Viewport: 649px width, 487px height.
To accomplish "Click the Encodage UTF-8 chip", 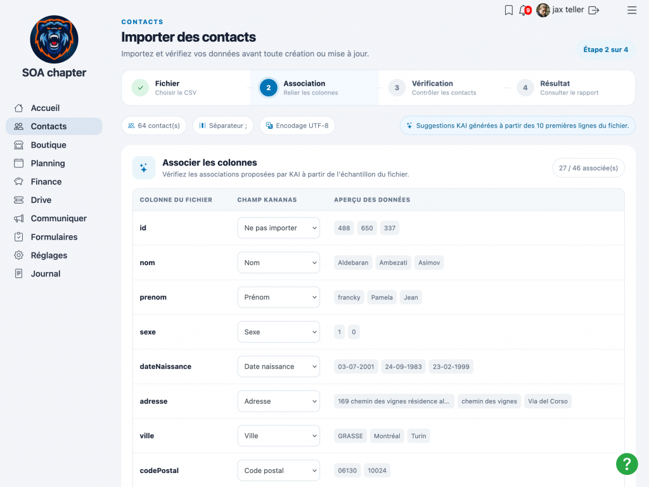I will (297, 126).
